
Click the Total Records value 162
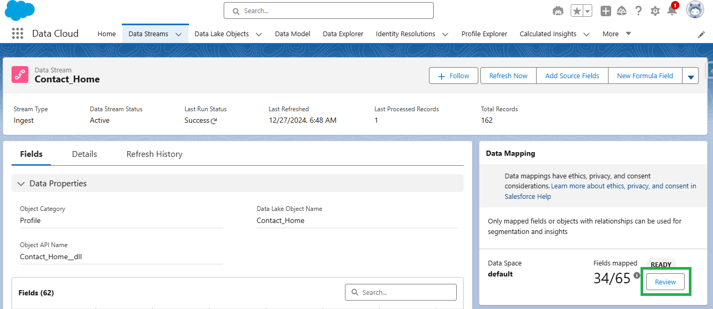click(x=487, y=120)
